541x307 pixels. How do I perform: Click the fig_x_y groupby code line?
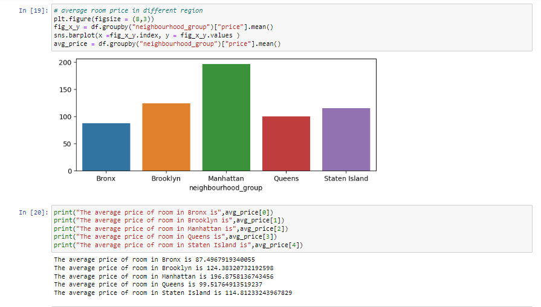point(164,27)
